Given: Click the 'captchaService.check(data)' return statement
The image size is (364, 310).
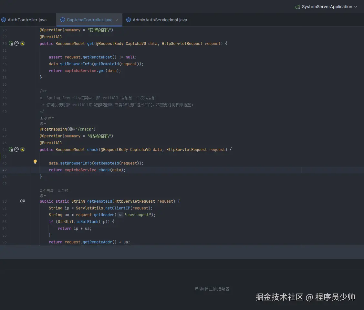Looking at the screenshot, I should coord(87,170).
